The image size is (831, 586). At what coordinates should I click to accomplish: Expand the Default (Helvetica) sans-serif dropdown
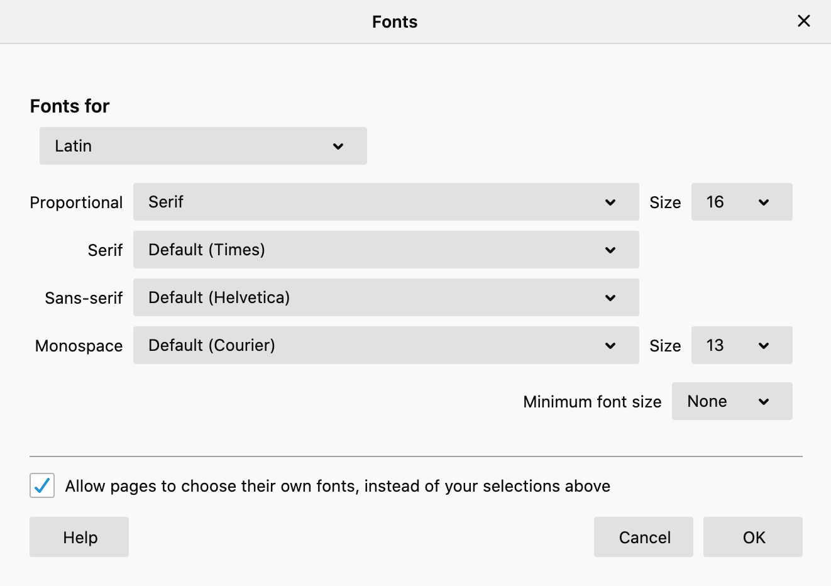pos(385,298)
